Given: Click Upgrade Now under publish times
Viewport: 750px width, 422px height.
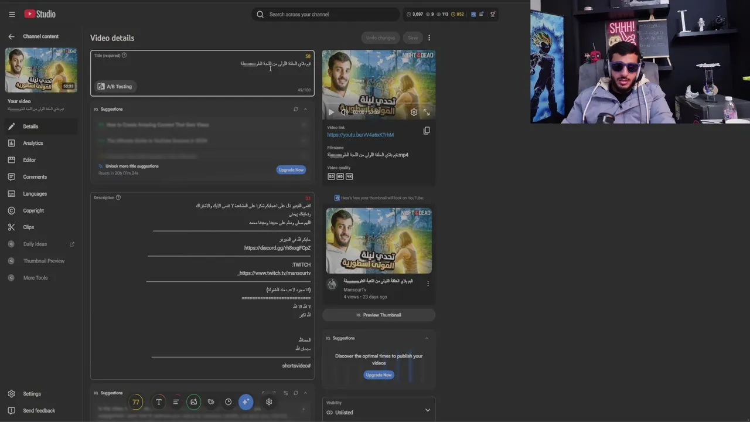Looking at the screenshot, I should (379, 375).
